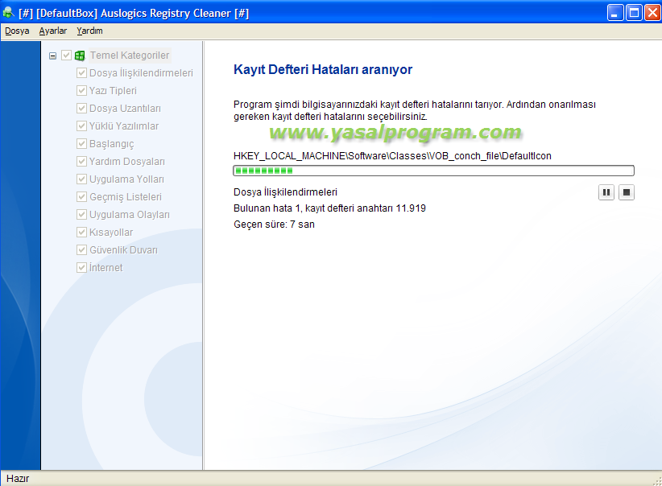The image size is (662, 486).
Task: Select Yüklü Yazılımlar category item
Action: pyautogui.click(x=123, y=126)
